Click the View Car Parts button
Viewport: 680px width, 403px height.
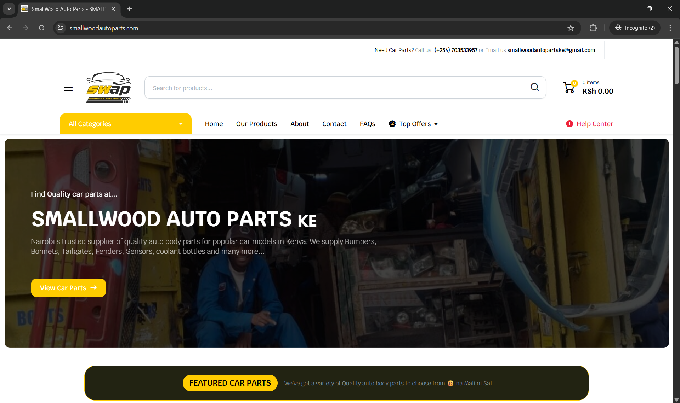pos(68,288)
